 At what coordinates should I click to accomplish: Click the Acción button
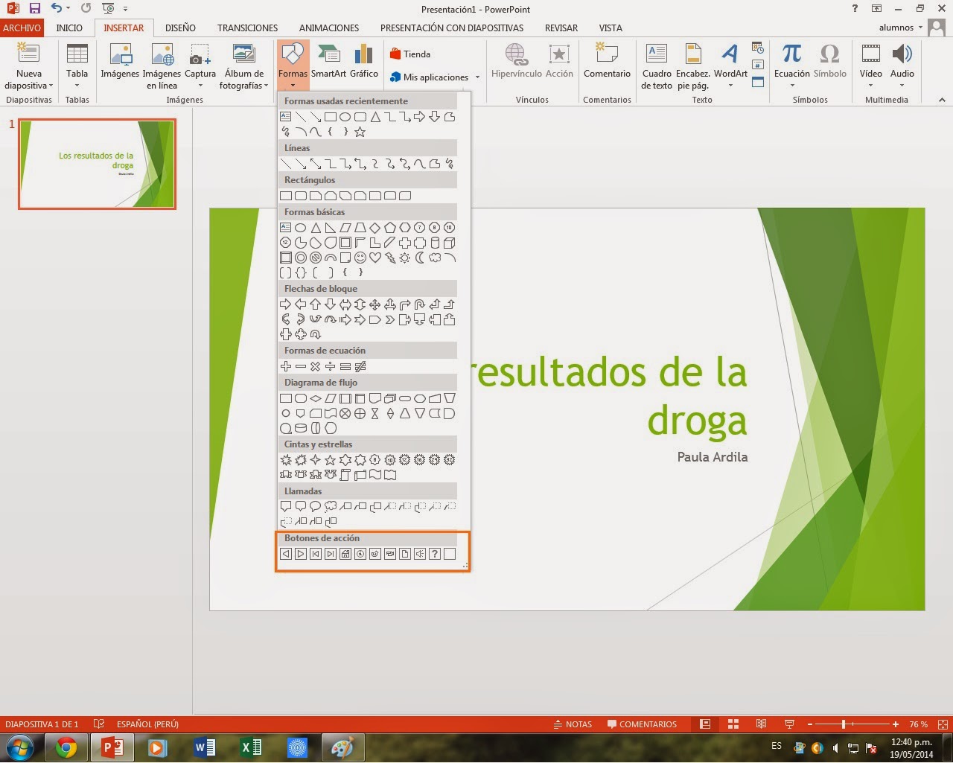(559, 63)
